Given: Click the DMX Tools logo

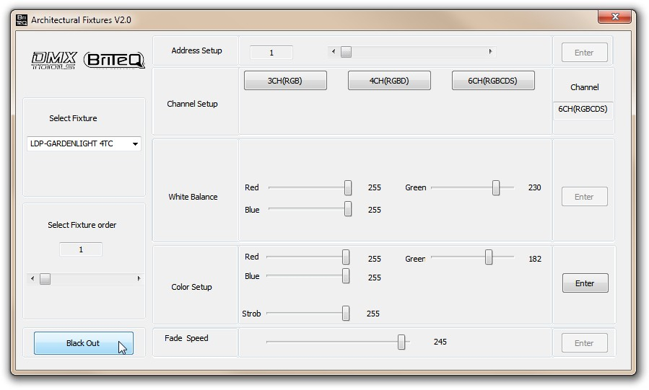Looking at the screenshot, I should [53, 61].
